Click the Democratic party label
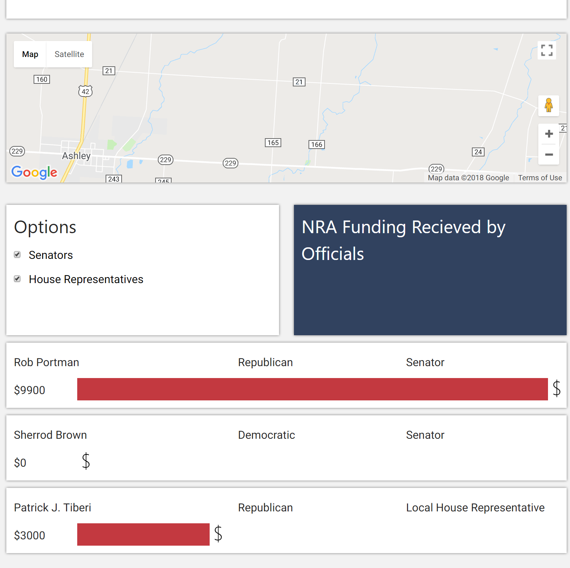 [267, 435]
